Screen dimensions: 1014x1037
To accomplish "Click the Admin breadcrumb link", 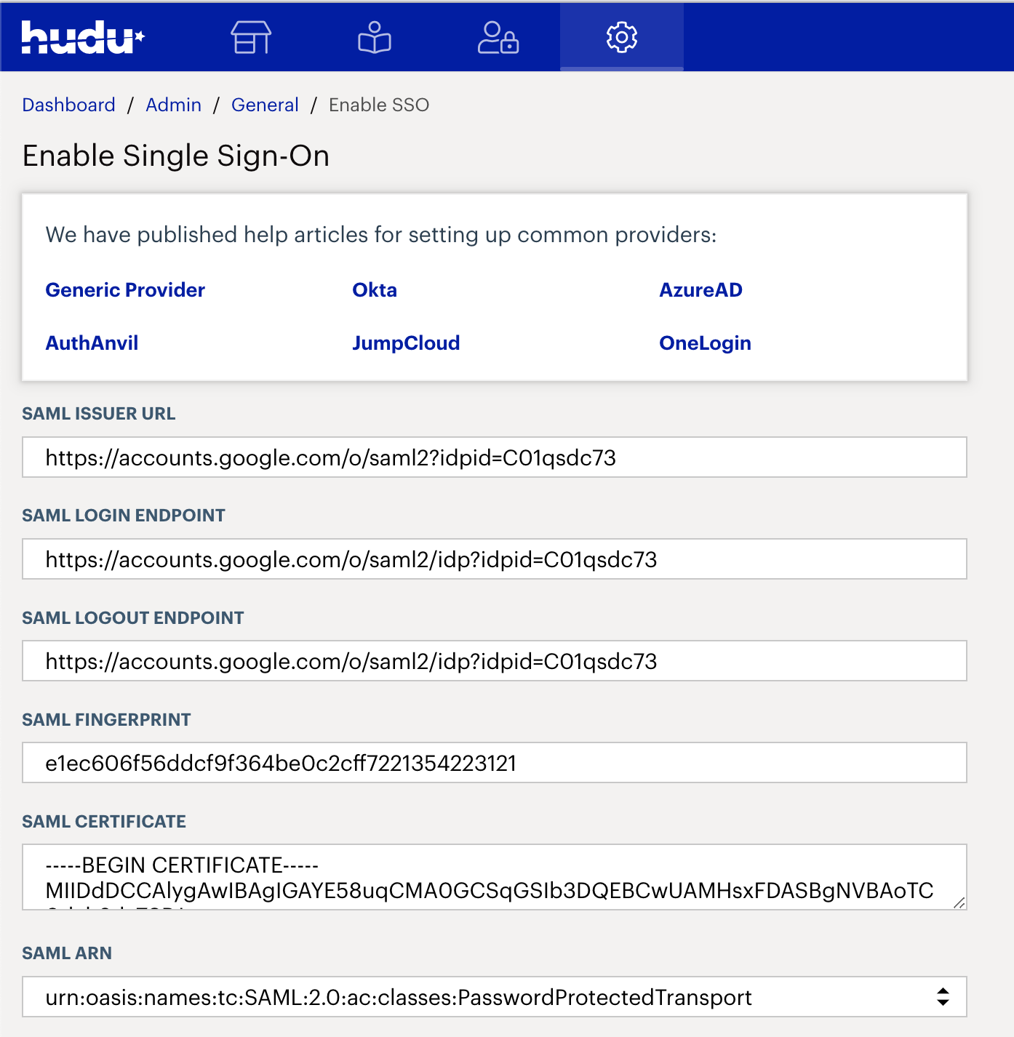I will click(x=173, y=105).
